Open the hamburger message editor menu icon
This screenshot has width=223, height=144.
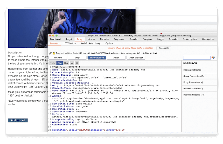[77, 63]
